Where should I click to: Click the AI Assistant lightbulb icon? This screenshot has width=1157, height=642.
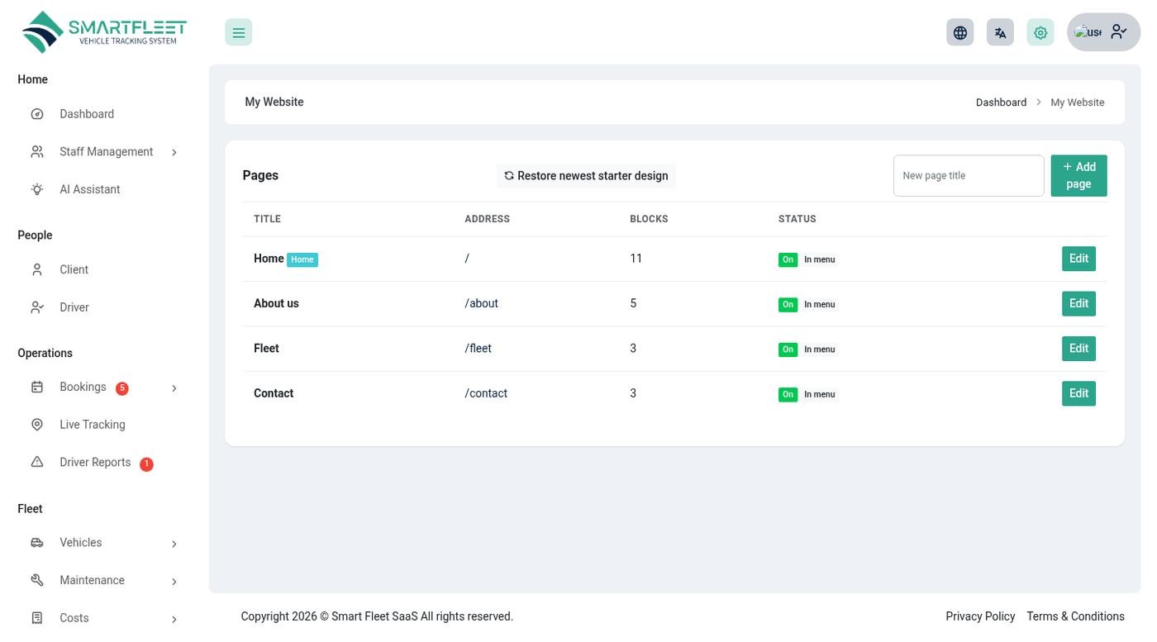tap(37, 189)
